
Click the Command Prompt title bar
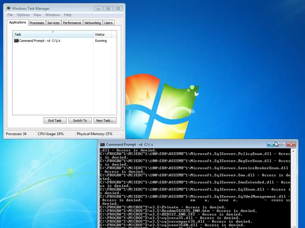tap(183, 145)
